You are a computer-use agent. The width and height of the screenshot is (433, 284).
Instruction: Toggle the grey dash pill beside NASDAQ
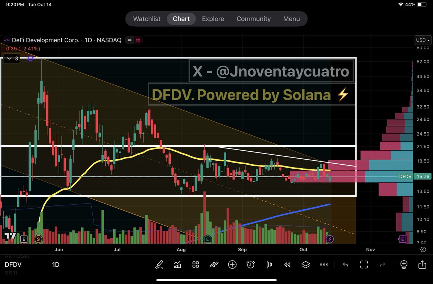129,40
